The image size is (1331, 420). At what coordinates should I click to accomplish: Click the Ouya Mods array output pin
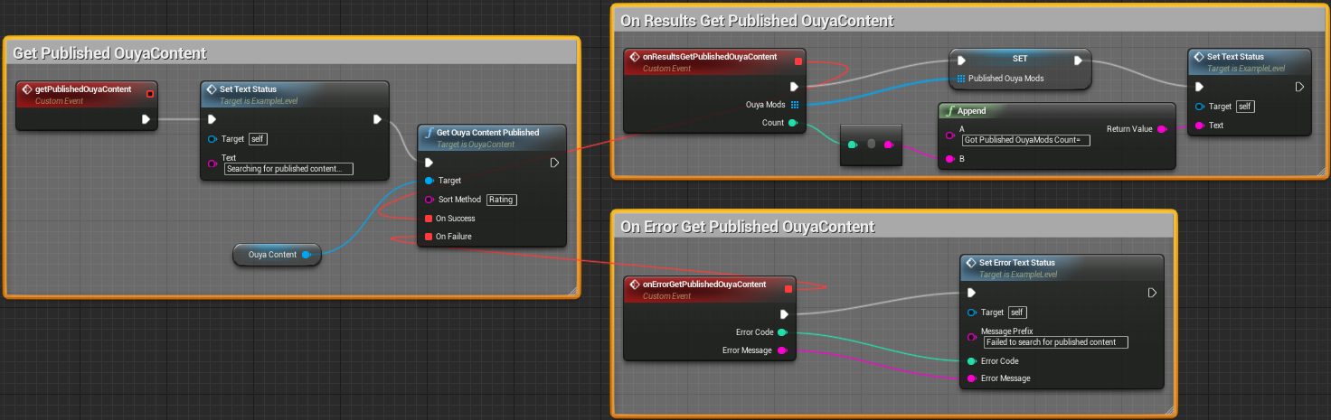pos(794,105)
